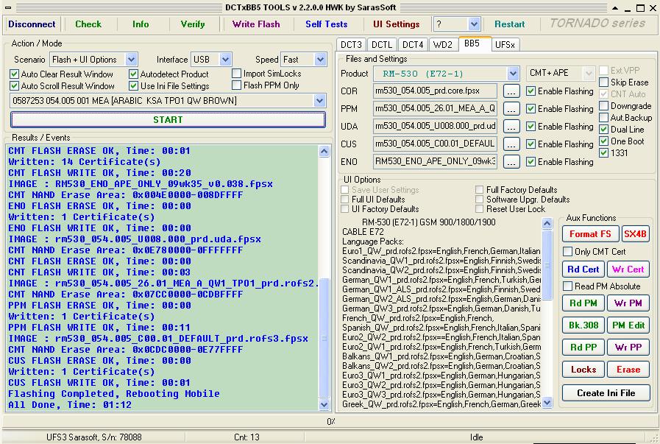The image size is (660, 444).
Task: Toggle Auto Scroll Result Window checkbox
Action: [14, 86]
